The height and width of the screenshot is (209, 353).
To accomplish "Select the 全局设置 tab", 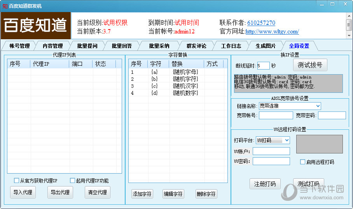I will tap(299, 46).
